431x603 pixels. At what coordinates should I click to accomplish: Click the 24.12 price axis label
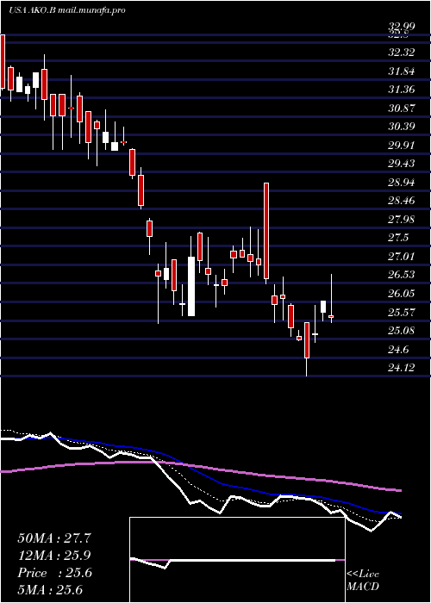coord(402,368)
